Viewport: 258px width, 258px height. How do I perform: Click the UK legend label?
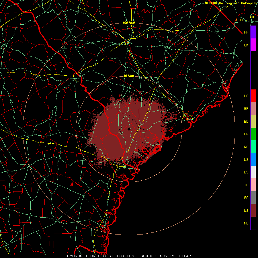[x=246, y=45]
